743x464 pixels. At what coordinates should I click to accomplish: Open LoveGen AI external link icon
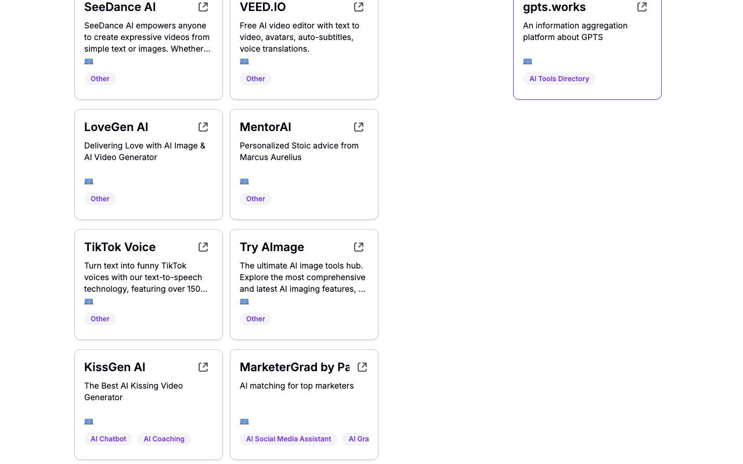[203, 127]
